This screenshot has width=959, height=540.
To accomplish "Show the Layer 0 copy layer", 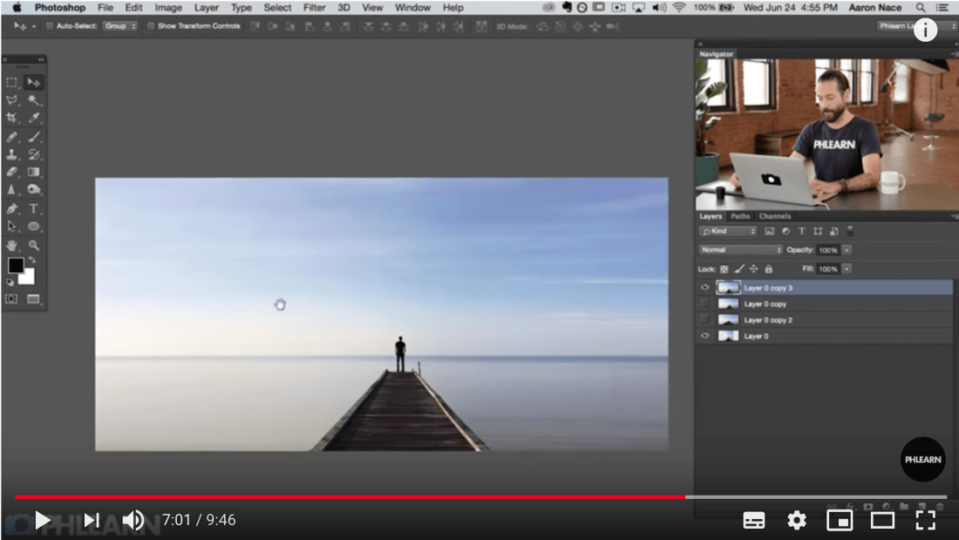I will coord(704,304).
